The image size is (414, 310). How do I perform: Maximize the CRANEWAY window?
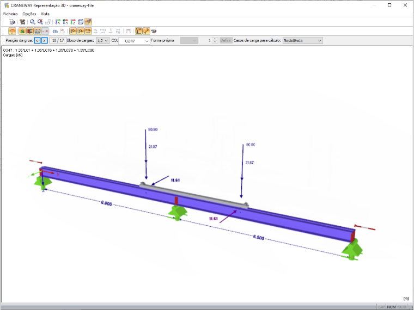click(x=389, y=5)
